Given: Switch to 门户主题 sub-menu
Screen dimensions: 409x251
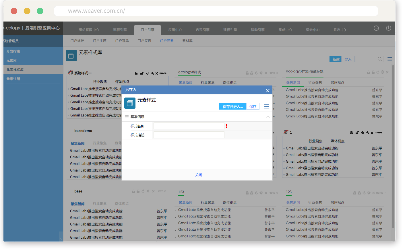Looking at the screenshot, I should pos(100,41).
